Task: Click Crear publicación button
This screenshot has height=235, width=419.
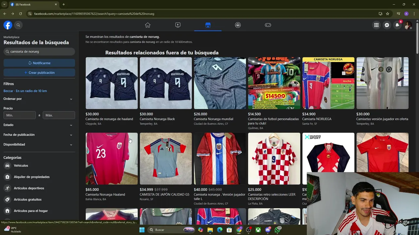Action: tap(39, 72)
